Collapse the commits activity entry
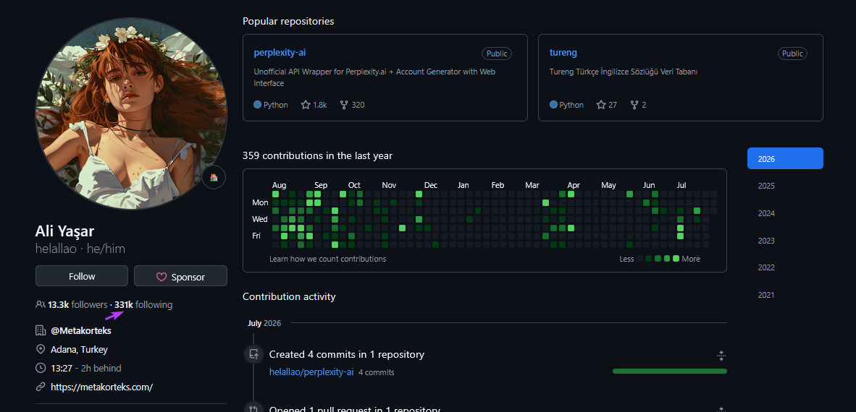 tap(721, 356)
